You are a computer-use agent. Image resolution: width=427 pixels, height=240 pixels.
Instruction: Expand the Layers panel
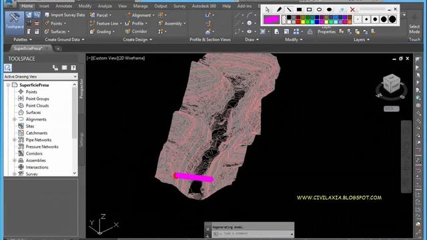pos(362,40)
